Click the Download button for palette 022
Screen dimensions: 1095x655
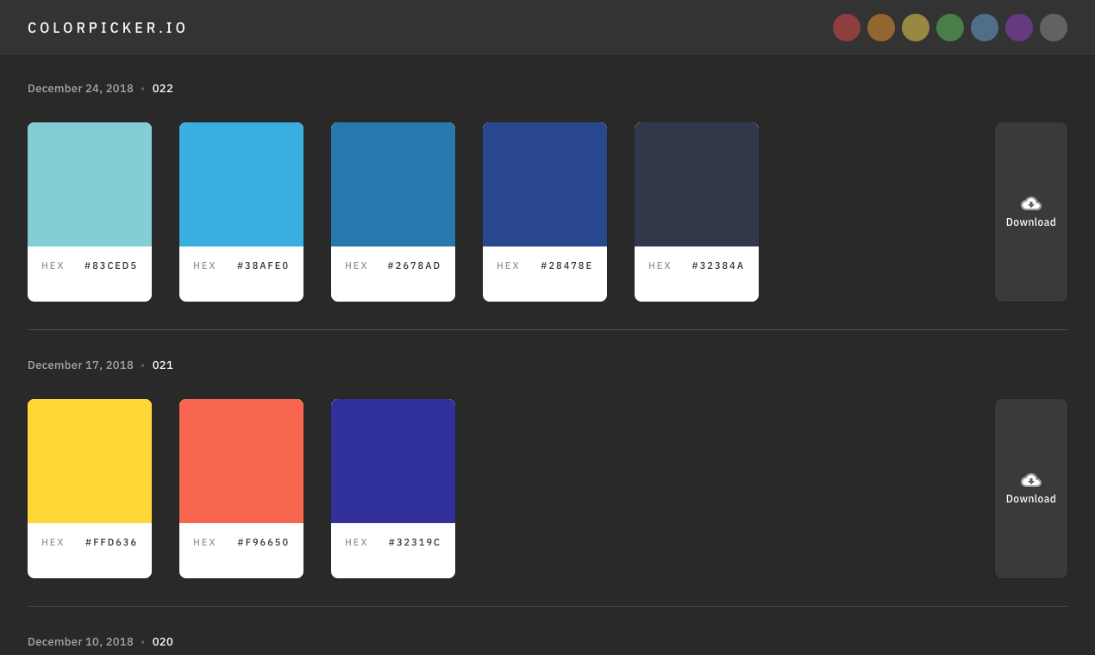1030,221
